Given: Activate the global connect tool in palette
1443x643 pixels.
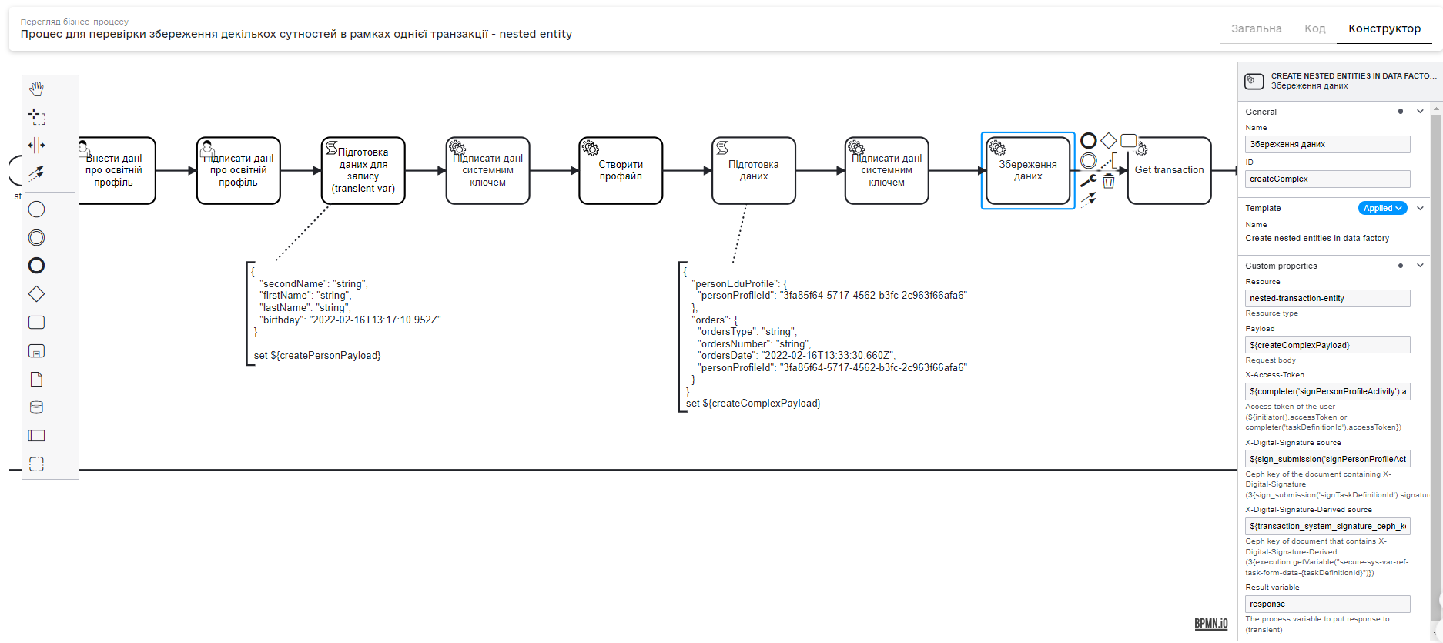Looking at the screenshot, I should (36, 173).
